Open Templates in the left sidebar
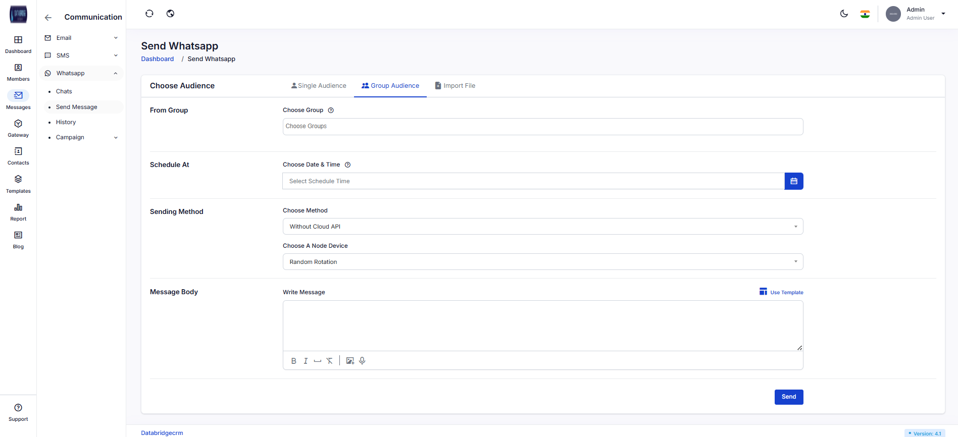 [x=18, y=184]
